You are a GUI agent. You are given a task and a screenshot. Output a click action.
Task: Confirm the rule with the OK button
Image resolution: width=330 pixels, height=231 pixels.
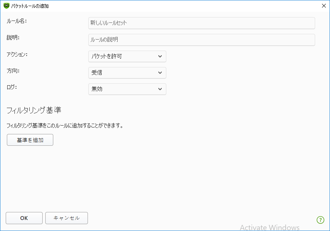[24, 218]
